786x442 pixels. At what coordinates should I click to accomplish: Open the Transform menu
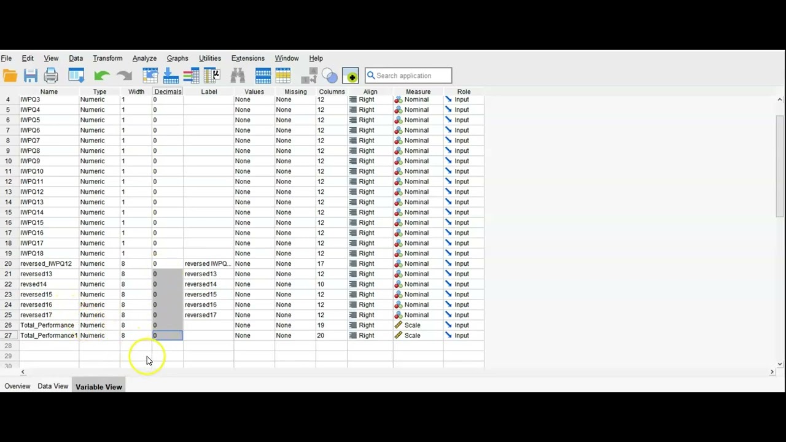pyautogui.click(x=107, y=58)
